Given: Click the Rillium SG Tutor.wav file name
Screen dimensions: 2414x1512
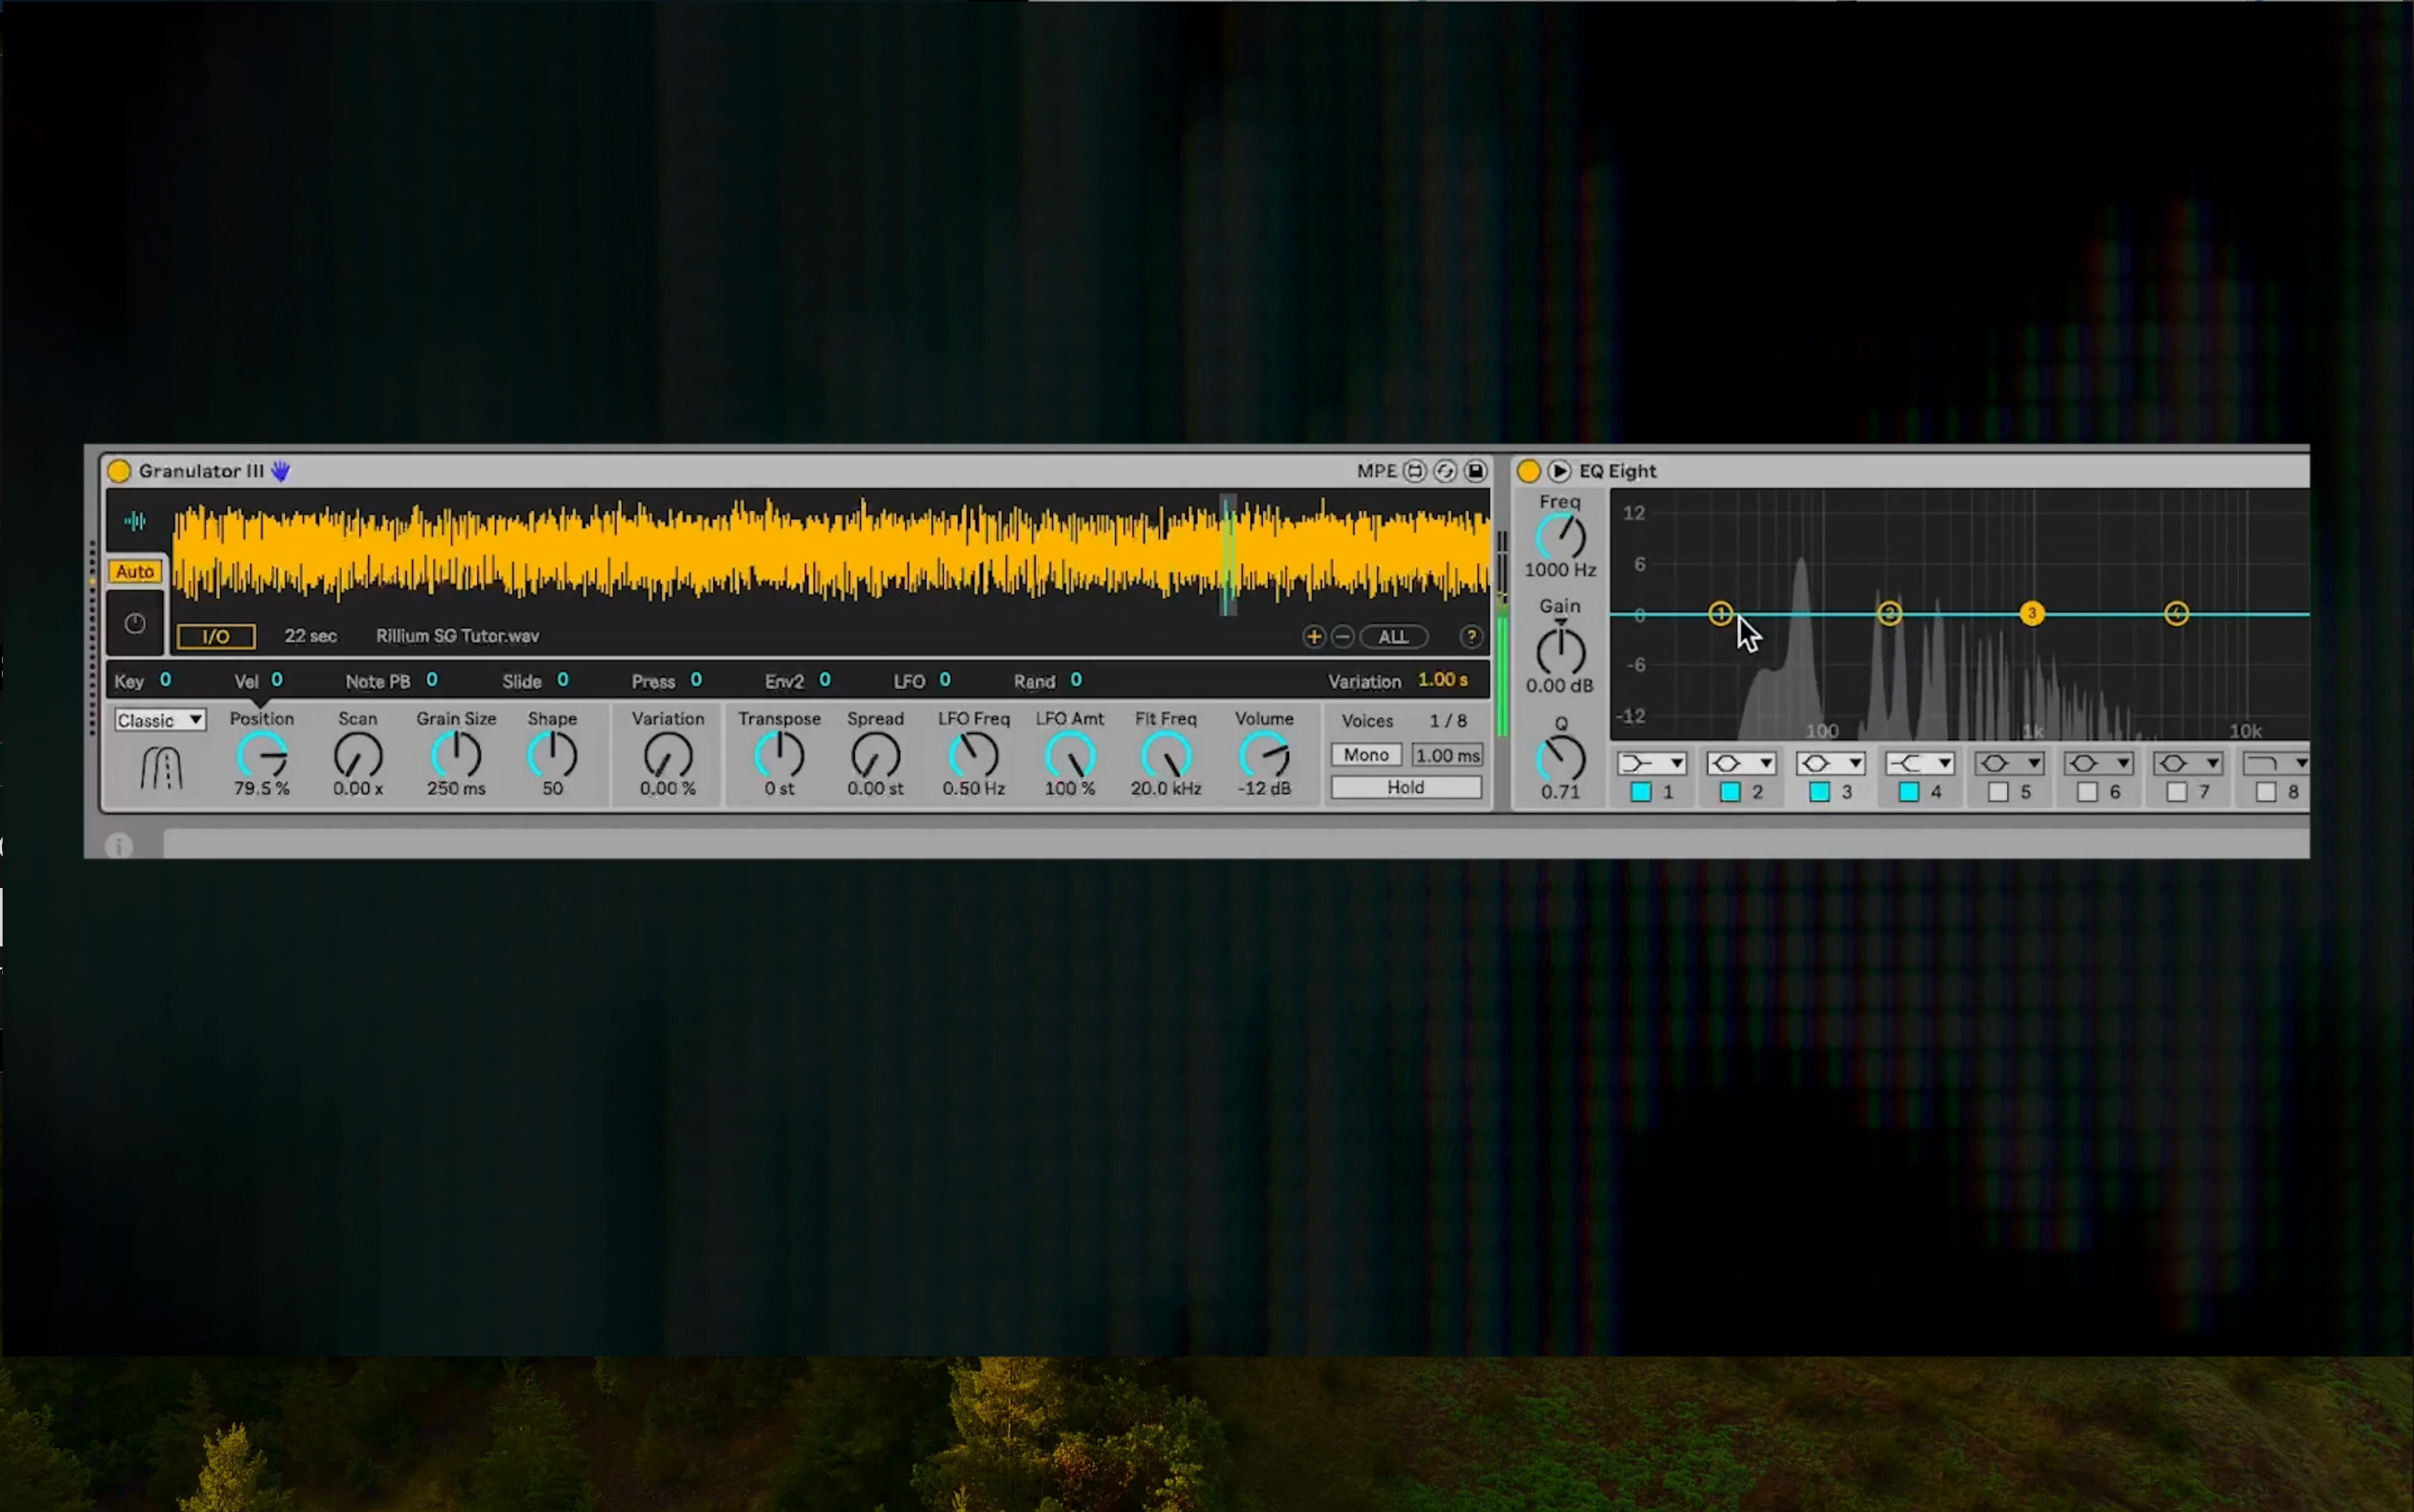Looking at the screenshot, I should coord(457,636).
